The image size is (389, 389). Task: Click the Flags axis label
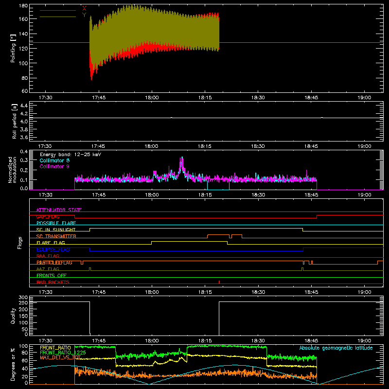pyautogui.click(x=20, y=243)
